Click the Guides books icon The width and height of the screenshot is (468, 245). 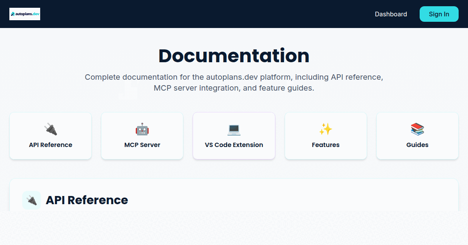(417, 129)
